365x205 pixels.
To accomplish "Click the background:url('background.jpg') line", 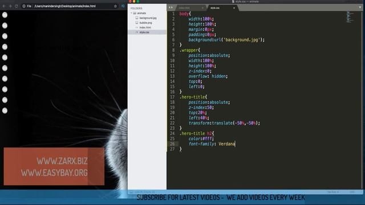I will [226, 40].
